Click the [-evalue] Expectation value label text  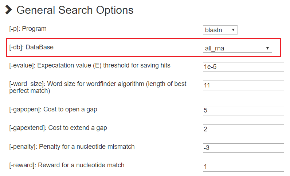pyautogui.click(x=90, y=66)
